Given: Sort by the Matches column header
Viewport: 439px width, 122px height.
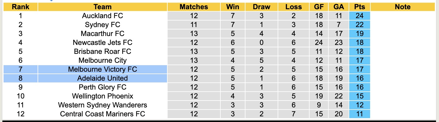Looking at the screenshot, I should 194,7.
